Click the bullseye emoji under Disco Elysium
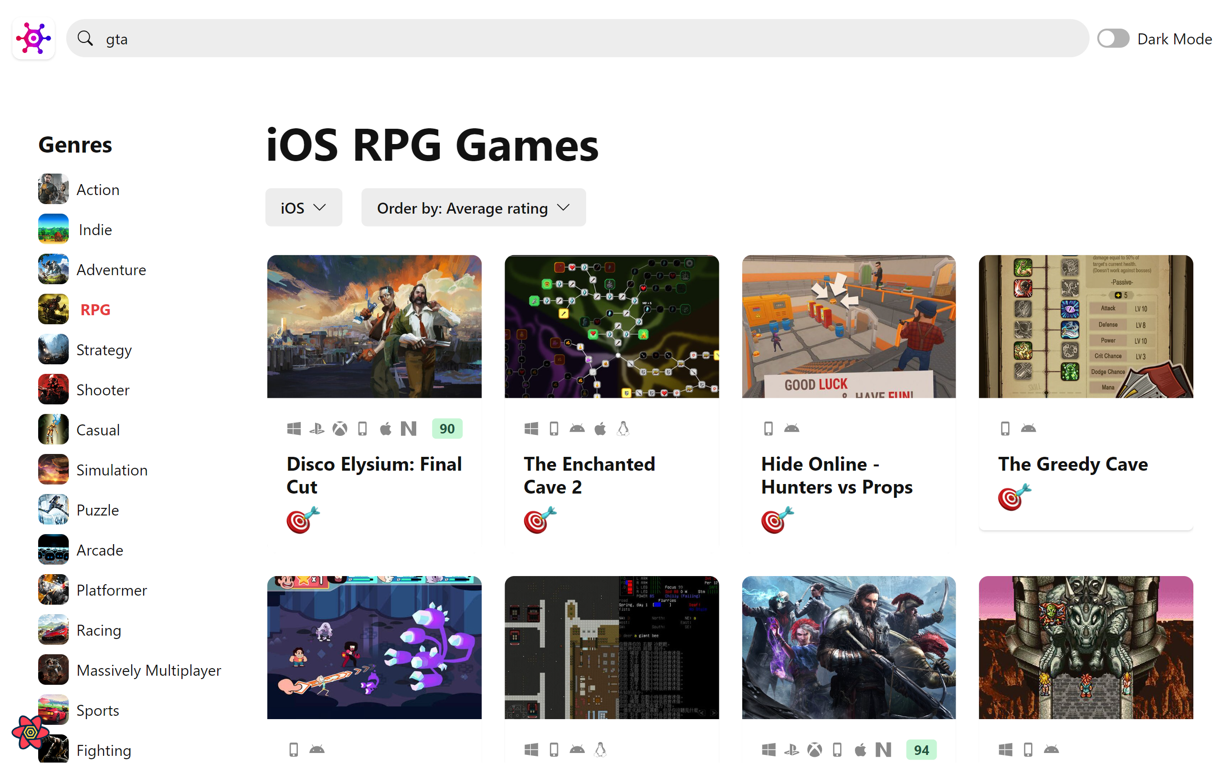1222x763 pixels. [303, 520]
